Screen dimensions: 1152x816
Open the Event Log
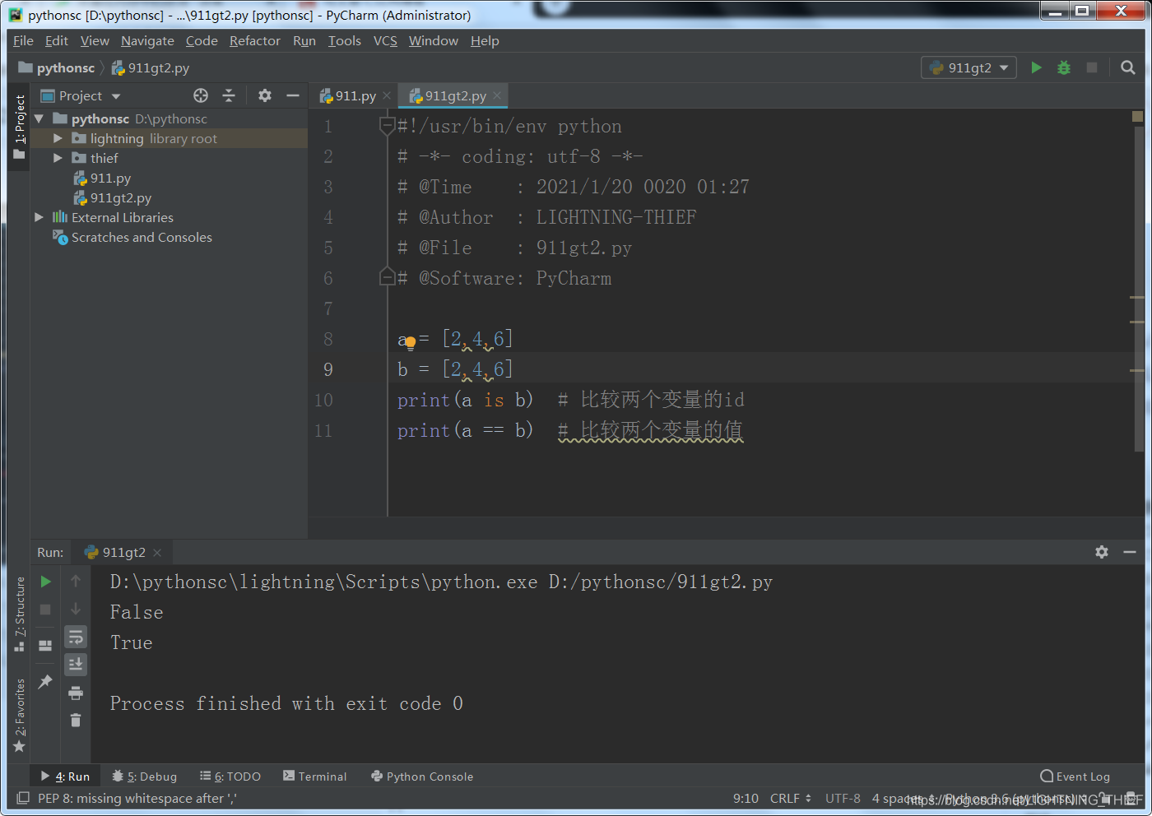1075,776
